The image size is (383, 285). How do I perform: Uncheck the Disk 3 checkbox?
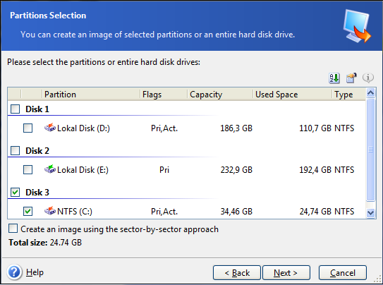click(x=15, y=192)
